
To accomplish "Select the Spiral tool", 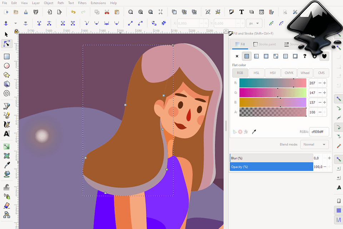I will (6, 93).
